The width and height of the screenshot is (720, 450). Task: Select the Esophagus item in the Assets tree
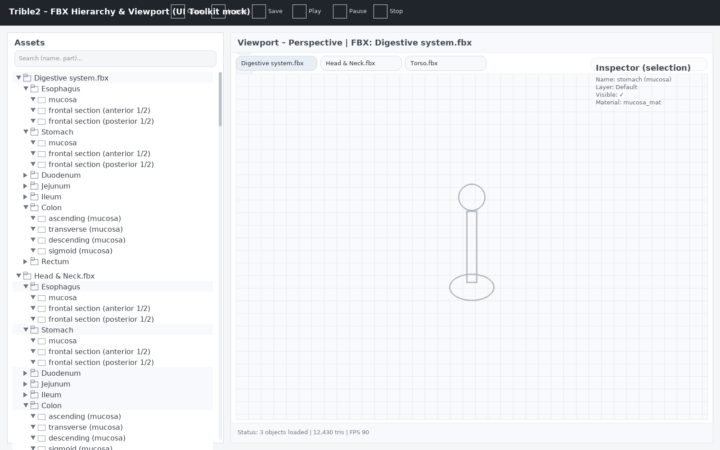coord(61,89)
